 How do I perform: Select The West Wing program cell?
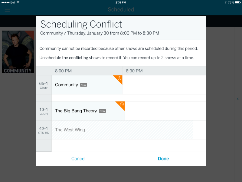[x=122, y=130]
